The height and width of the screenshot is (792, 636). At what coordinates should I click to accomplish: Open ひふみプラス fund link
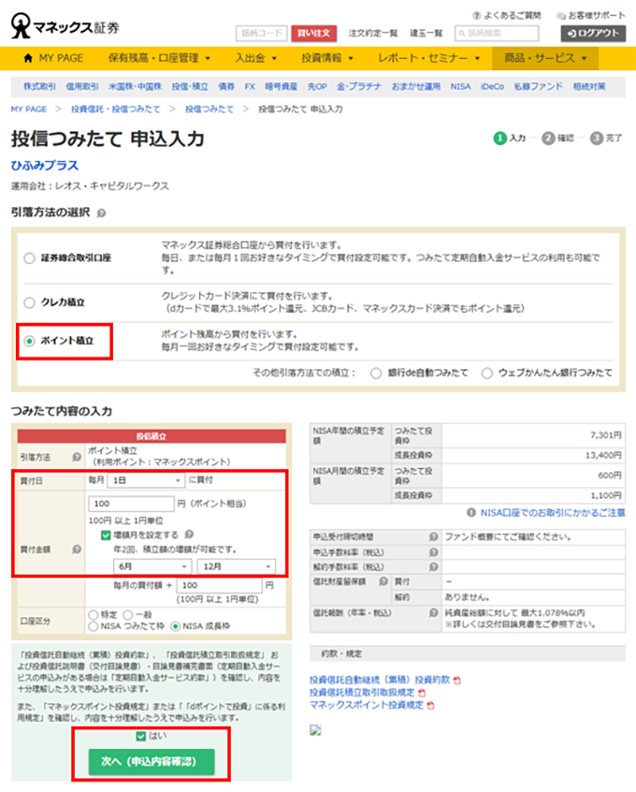44,166
